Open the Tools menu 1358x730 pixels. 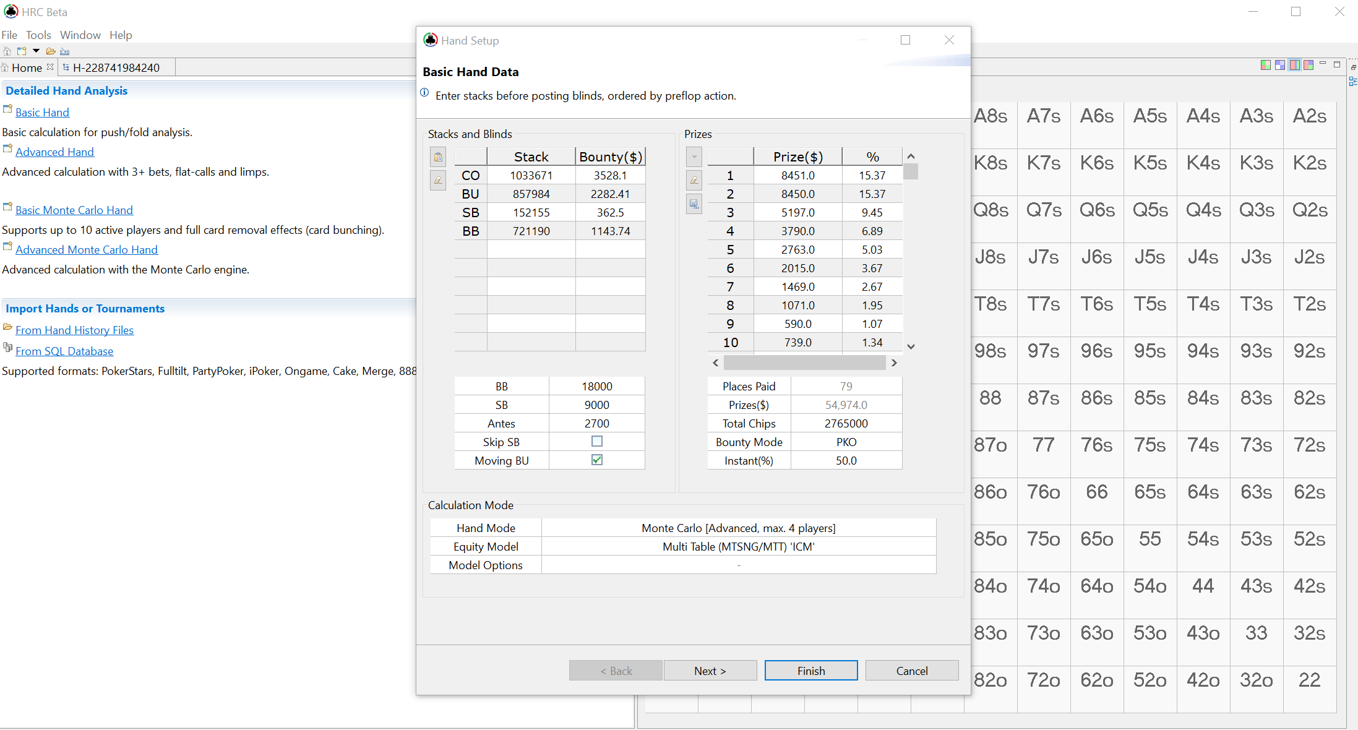point(38,35)
